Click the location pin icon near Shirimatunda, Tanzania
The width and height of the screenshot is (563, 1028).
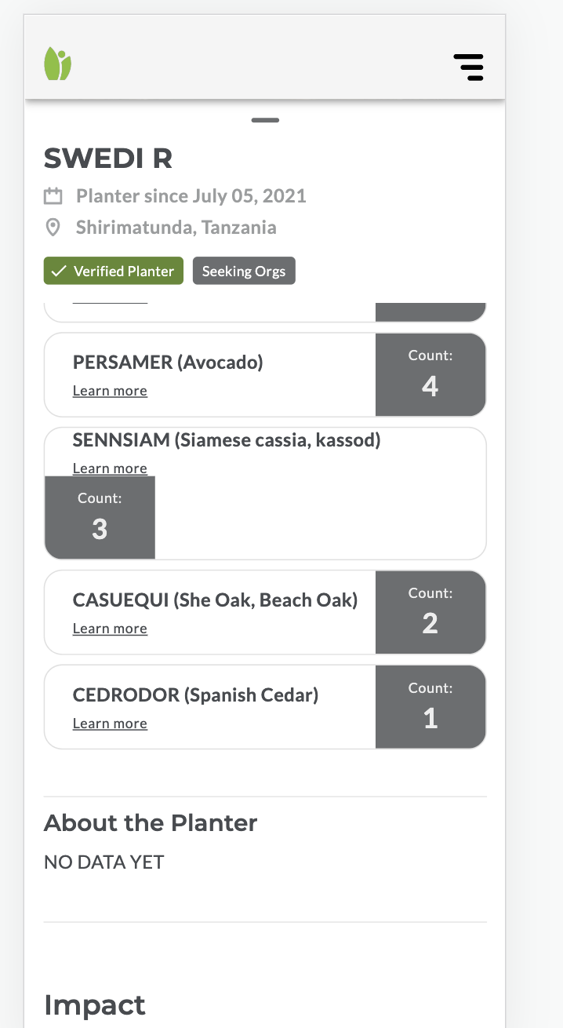(x=53, y=228)
